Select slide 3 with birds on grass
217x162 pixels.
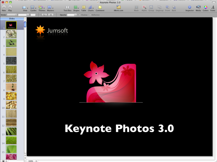point(11,43)
